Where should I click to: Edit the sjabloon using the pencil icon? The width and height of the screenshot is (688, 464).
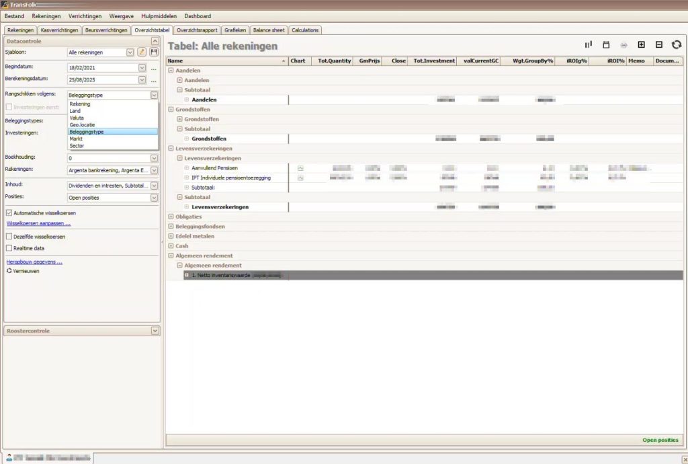coord(143,51)
